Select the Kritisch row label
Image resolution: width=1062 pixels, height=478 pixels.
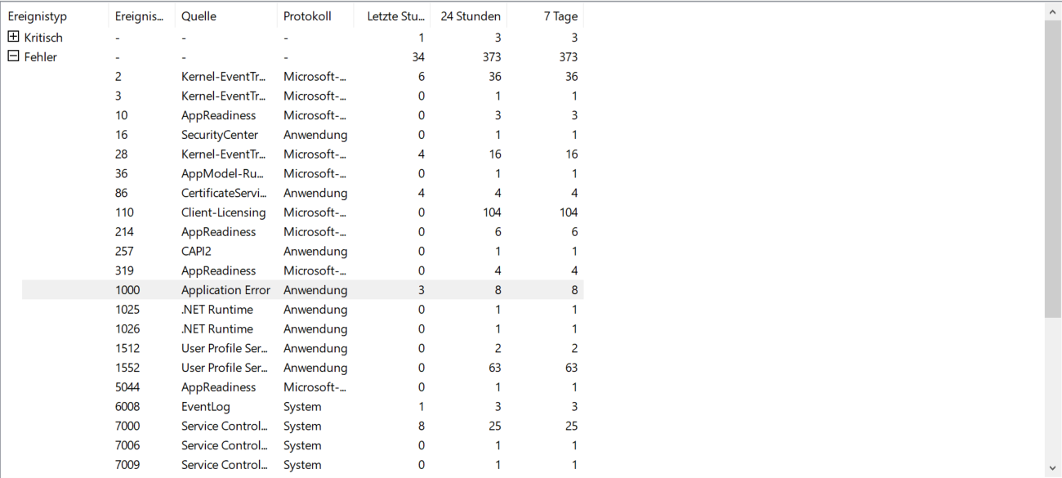tap(43, 38)
